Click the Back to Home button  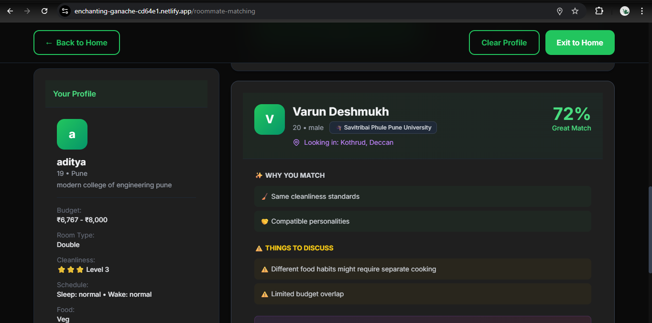[76, 43]
